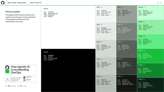Image resolution: width=164 pixels, height=92 pixels.
Task: Pick the Gray 4 swatch
Action: (x=106, y=83)
